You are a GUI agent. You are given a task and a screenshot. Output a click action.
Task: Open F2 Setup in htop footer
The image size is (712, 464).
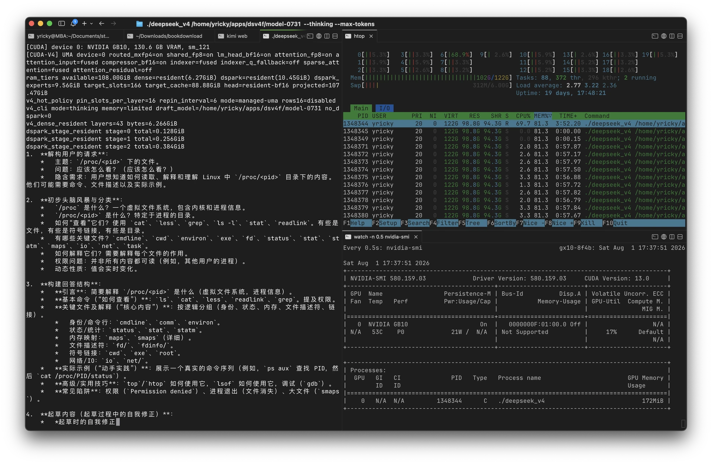coord(386,223)
